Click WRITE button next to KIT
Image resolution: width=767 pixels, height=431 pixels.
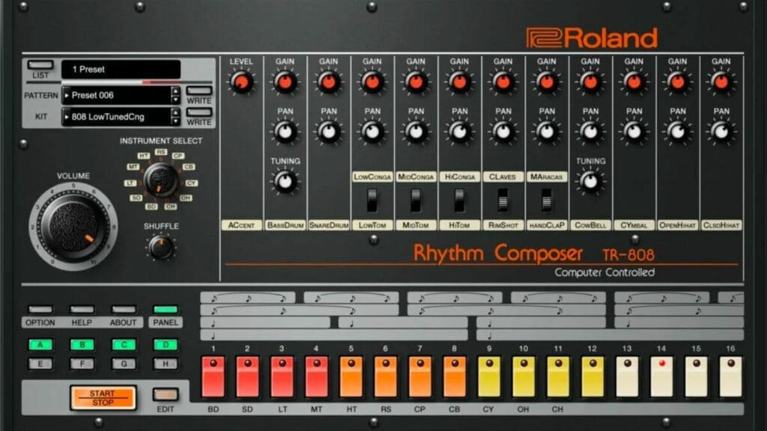[x=199, y=112]
